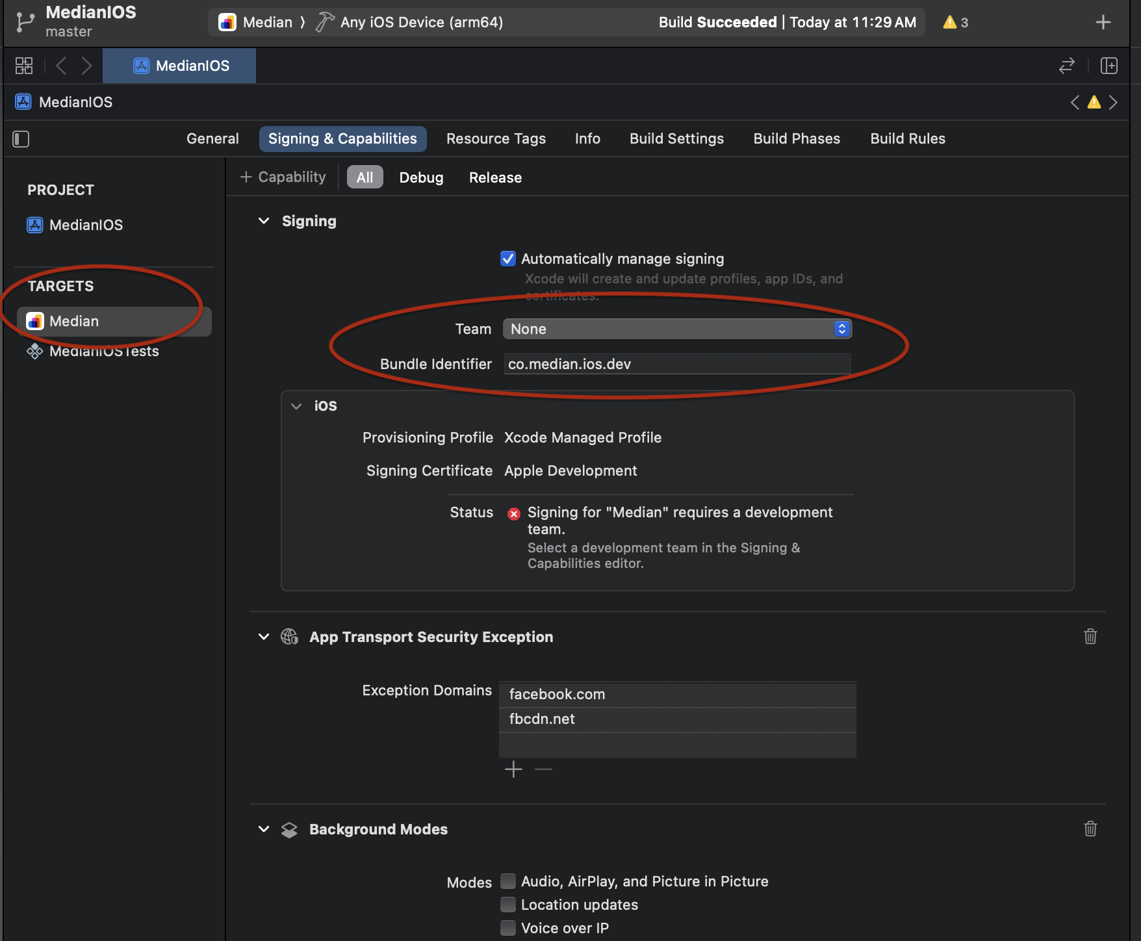Open the Build Phases tab
Viewport: 1141px width, 941px height.
(797, 138)
